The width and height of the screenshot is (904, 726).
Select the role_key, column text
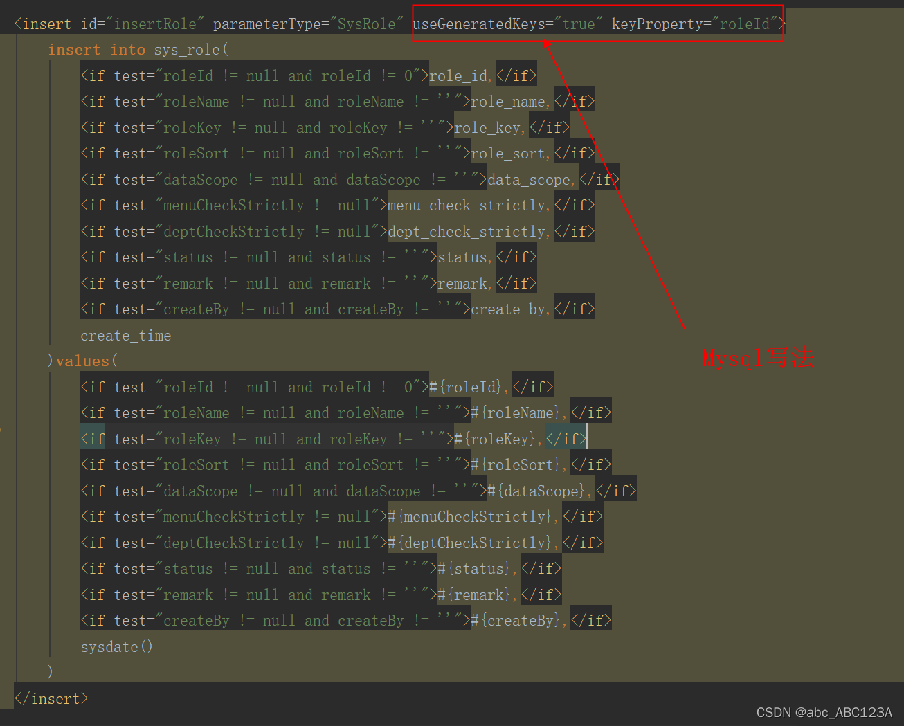click(490, 128)
